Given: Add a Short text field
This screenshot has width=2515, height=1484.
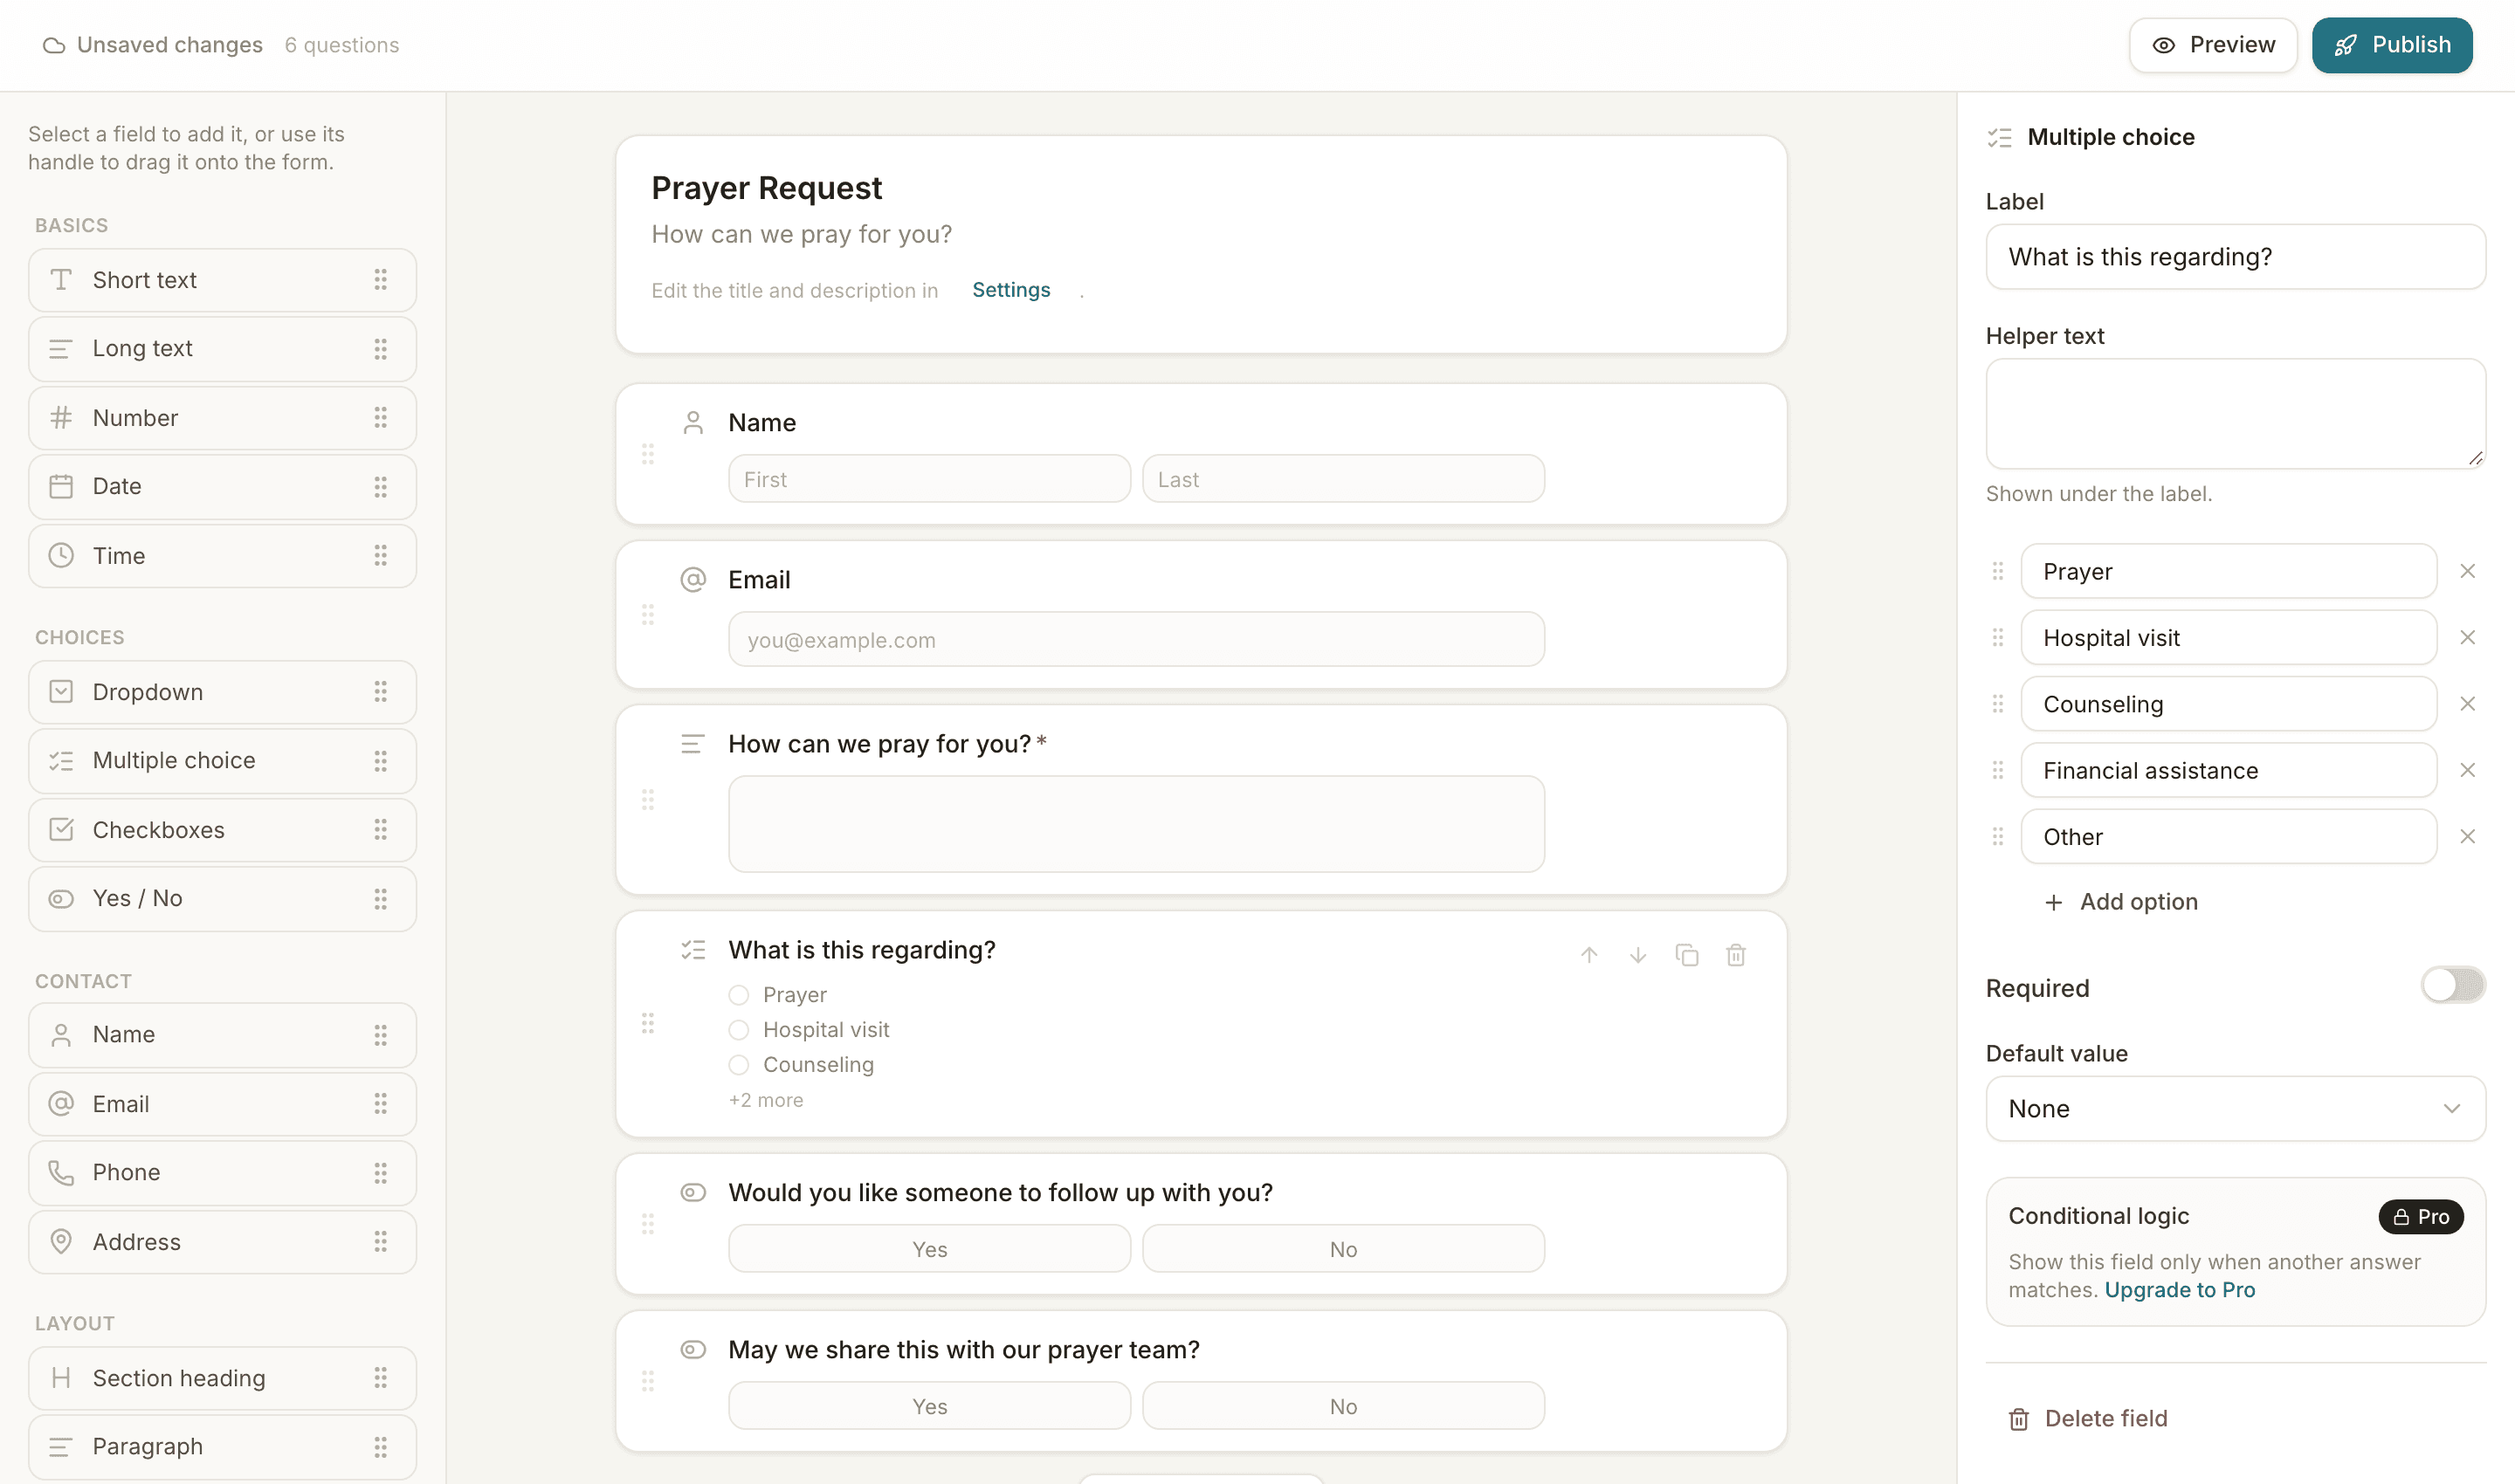Looking at the screenshot, I should click(222, 280).
